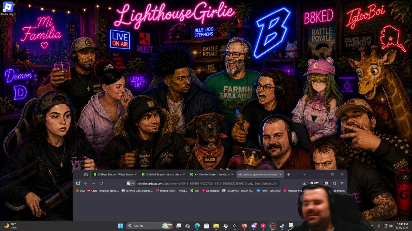412x231 pixels.
Task: Open Microsoft Edge from the taskbar
Action: [x=197, y=226]
